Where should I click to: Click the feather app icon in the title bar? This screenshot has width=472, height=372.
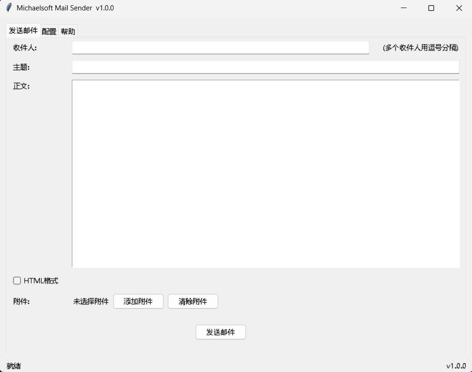(x=9, y=8)
